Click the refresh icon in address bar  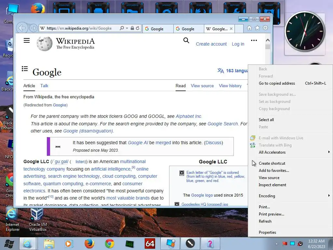(138, 28)
